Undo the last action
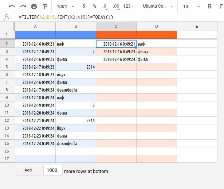 (x=12, y=6)
